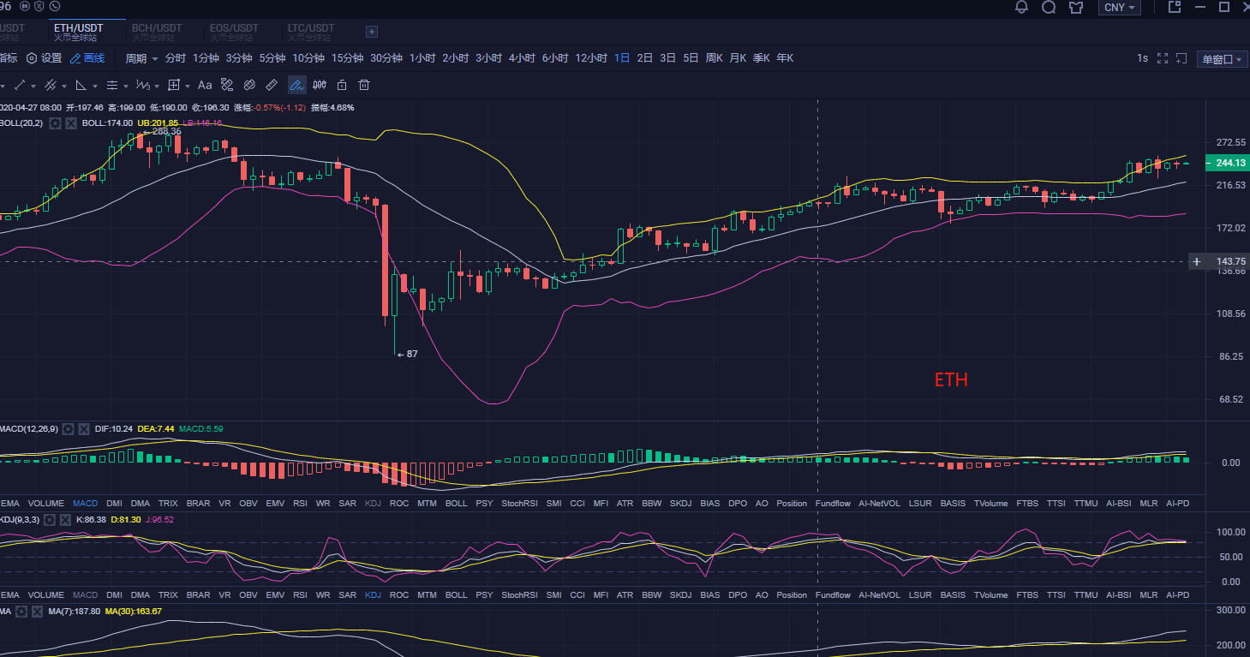Select RSI in the MACD panel's indicator row
This screenshot has width=1250, height=657.
tap(300, 503)
